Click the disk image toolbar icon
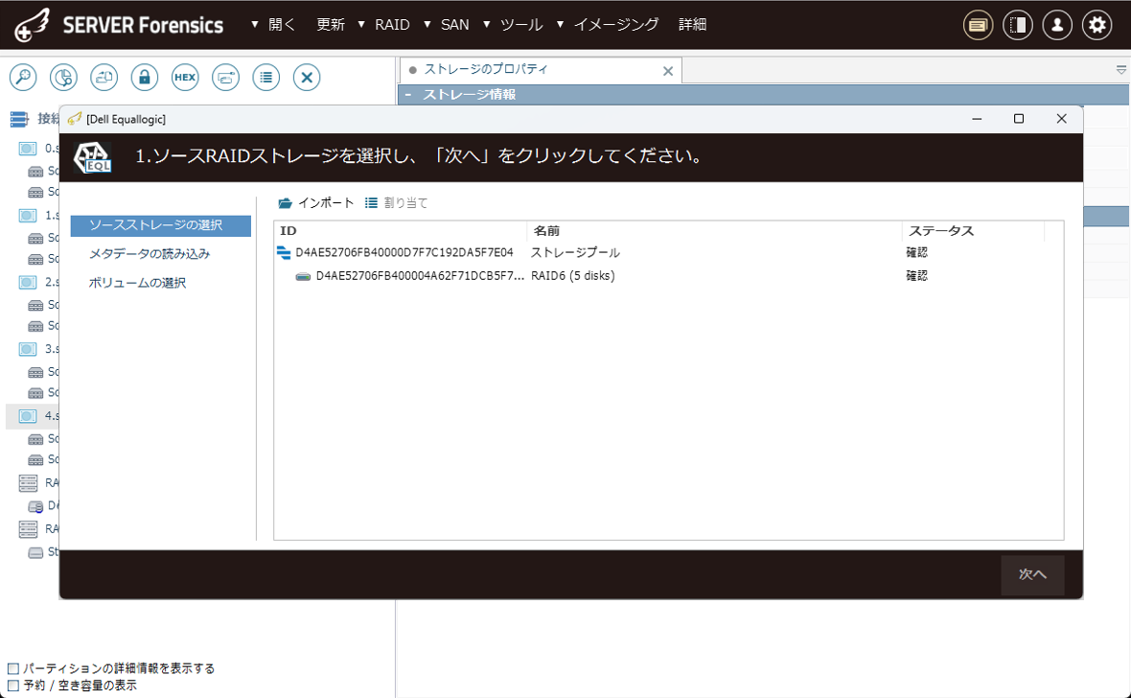 (x=226, y=78)
